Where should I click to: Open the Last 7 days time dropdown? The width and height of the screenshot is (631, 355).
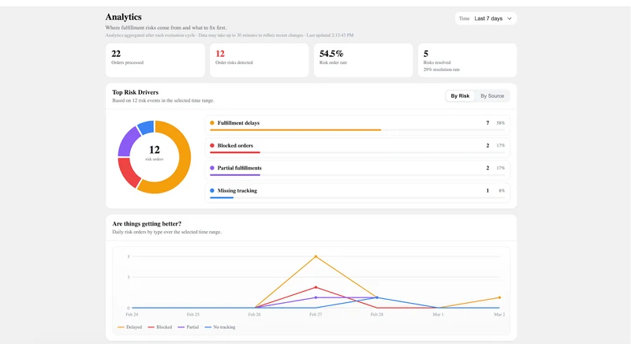(486, 18)
